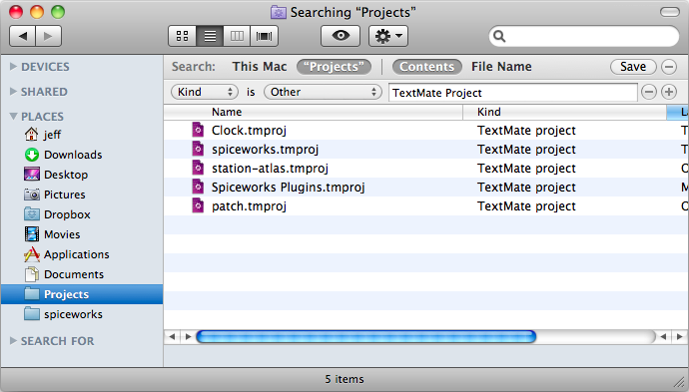689x392 pixels.
Task: Select the Spiceworks Plugins.tmproj file icon
Action: pos(198,187)
